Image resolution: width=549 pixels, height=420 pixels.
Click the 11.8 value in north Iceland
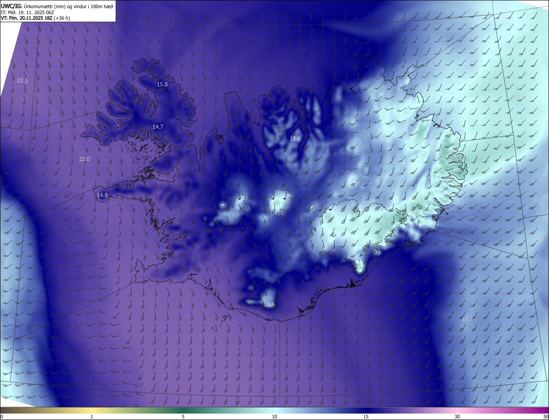[x=295, y=139]
